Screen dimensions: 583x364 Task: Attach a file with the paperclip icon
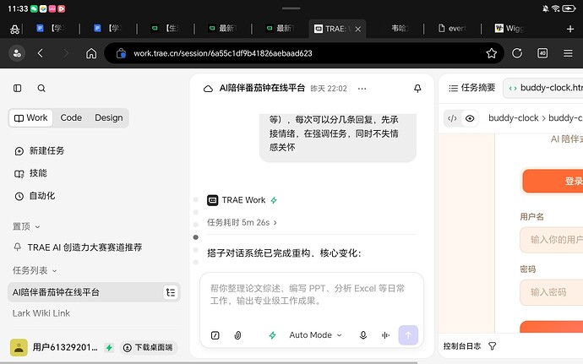(238, 335)
